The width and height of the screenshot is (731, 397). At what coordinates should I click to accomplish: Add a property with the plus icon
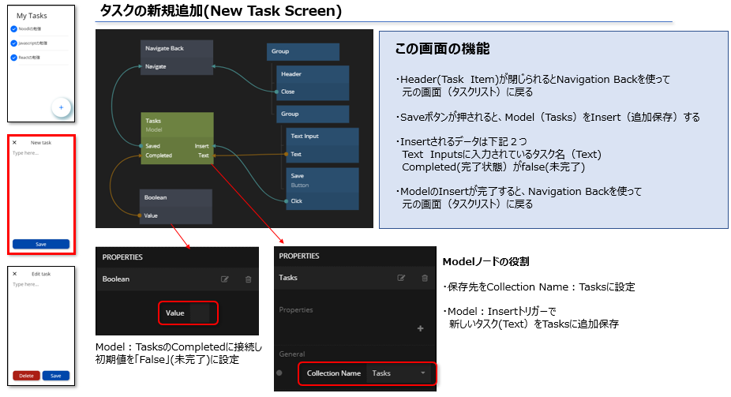tap(420, 328)
